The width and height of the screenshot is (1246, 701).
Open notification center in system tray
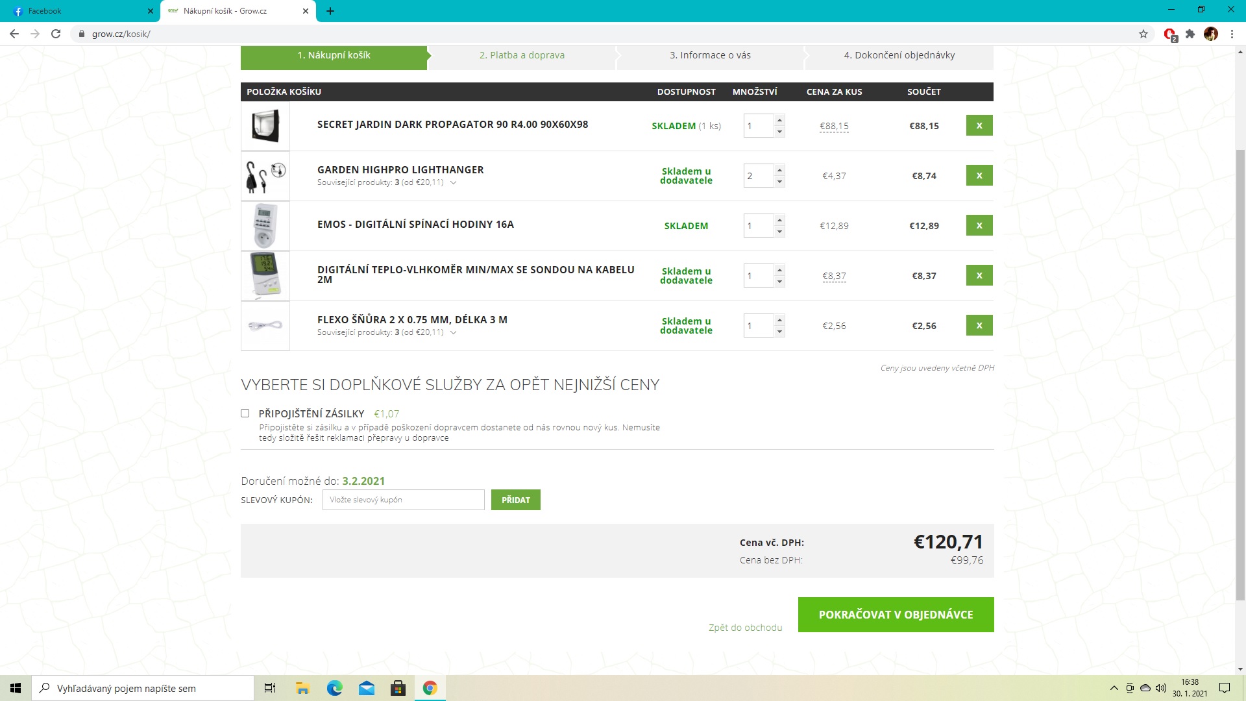pyautogui.click(x=1225, y=688)
